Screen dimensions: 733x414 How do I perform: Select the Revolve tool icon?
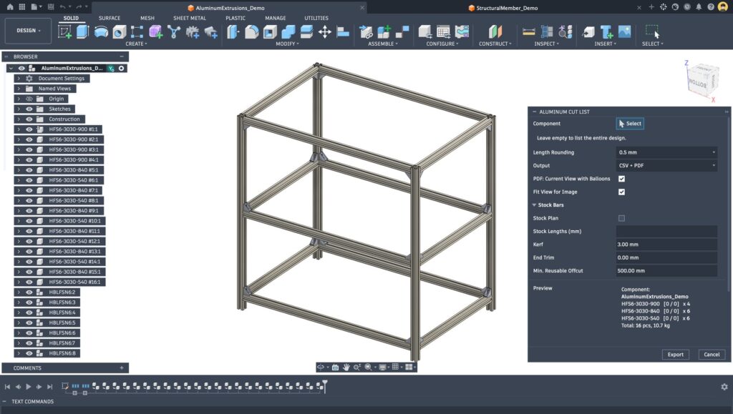[x=101, y=31]
